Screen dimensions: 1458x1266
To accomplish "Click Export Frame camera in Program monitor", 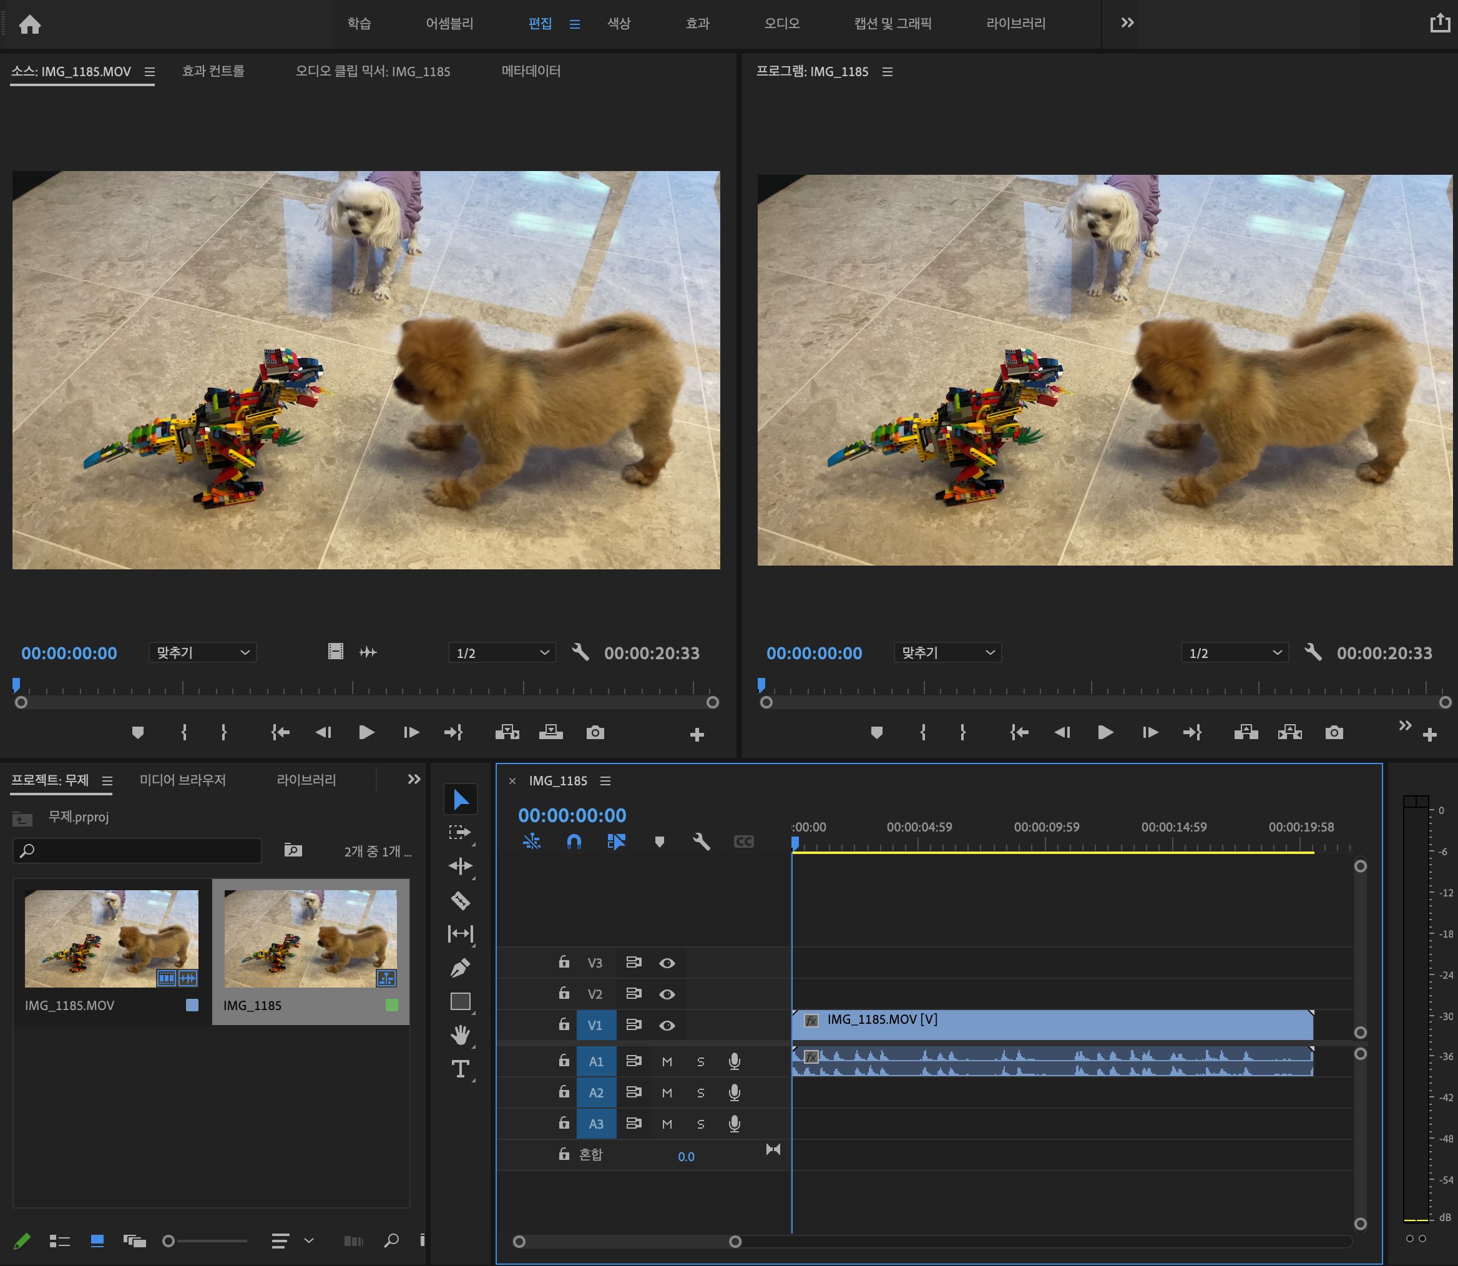I will [x=1334, y=733].
